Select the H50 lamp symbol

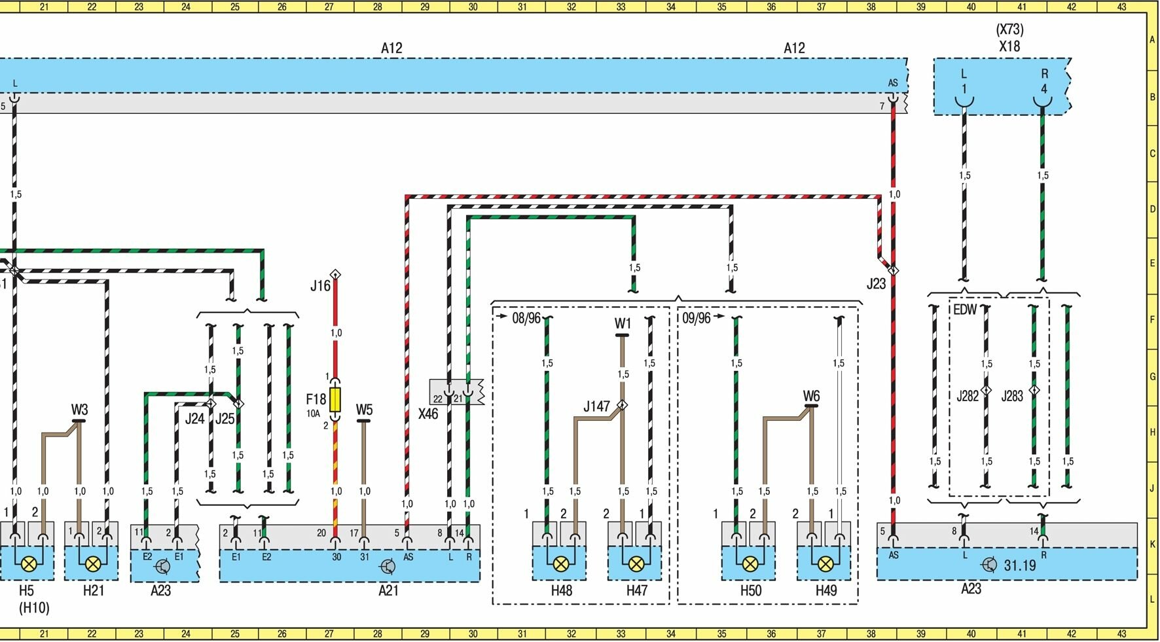tap(750, 563)
